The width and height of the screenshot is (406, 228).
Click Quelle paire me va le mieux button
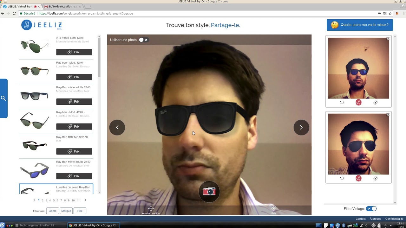(360, 25)
